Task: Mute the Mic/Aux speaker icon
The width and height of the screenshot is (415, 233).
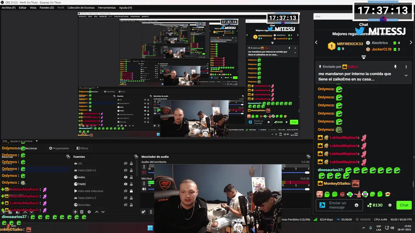Action: 144,189
